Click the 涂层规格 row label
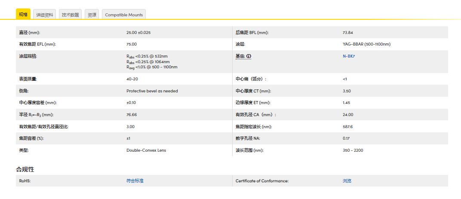The height and width of the screenshot is (199, 461). 28,56
